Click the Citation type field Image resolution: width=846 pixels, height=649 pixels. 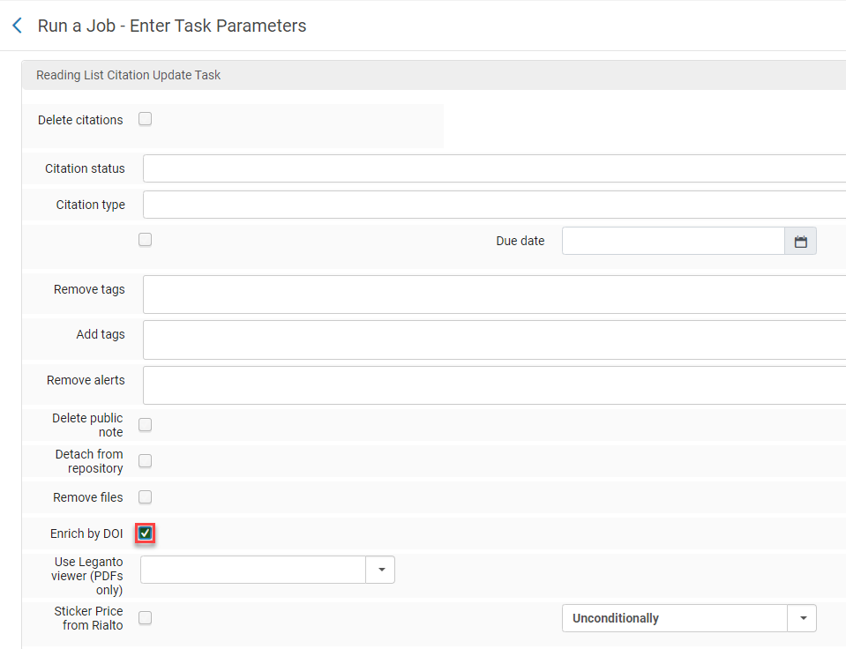tap(494, 205)
